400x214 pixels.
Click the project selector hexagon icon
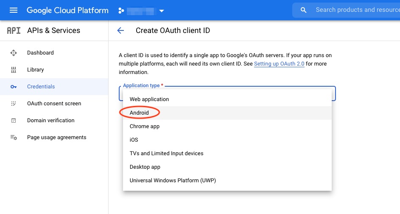point(121,11)
